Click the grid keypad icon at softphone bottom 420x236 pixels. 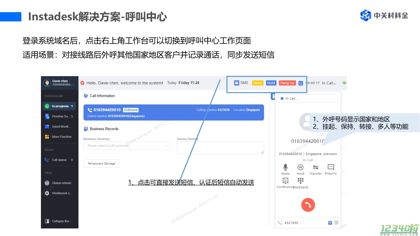pyautogui.click(x=337, y=222)
